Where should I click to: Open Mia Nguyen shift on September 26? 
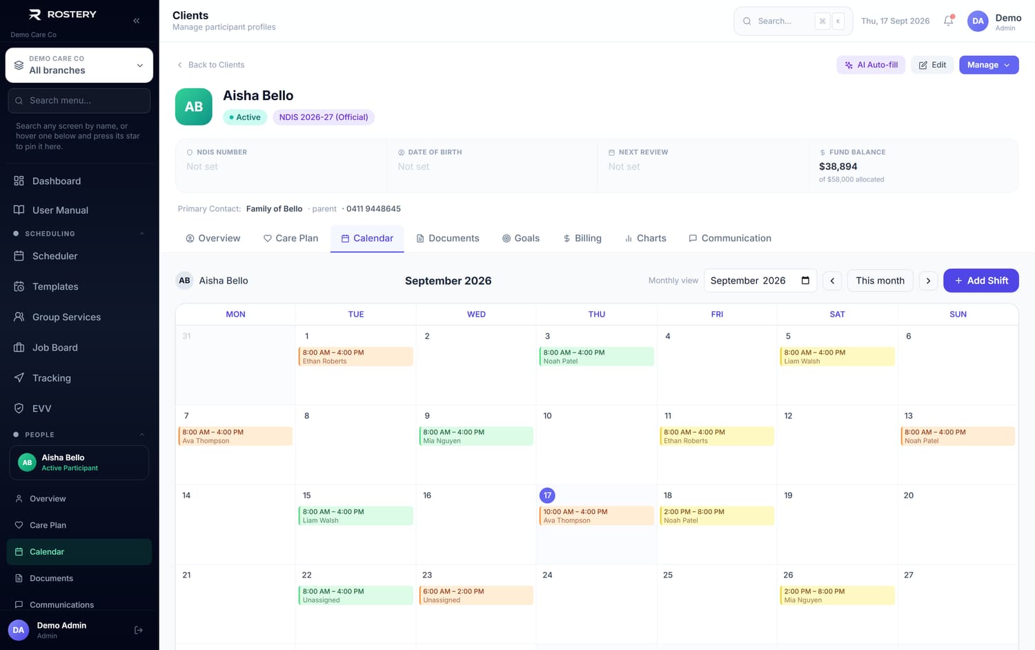tap(837, 595)
